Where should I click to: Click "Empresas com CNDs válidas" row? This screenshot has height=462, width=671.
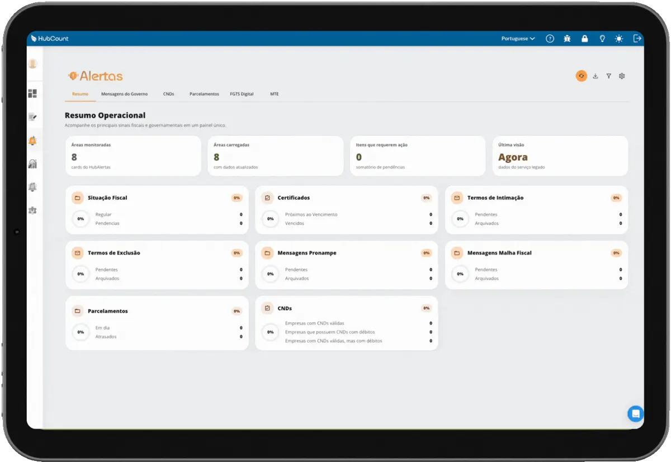[358, 323]
